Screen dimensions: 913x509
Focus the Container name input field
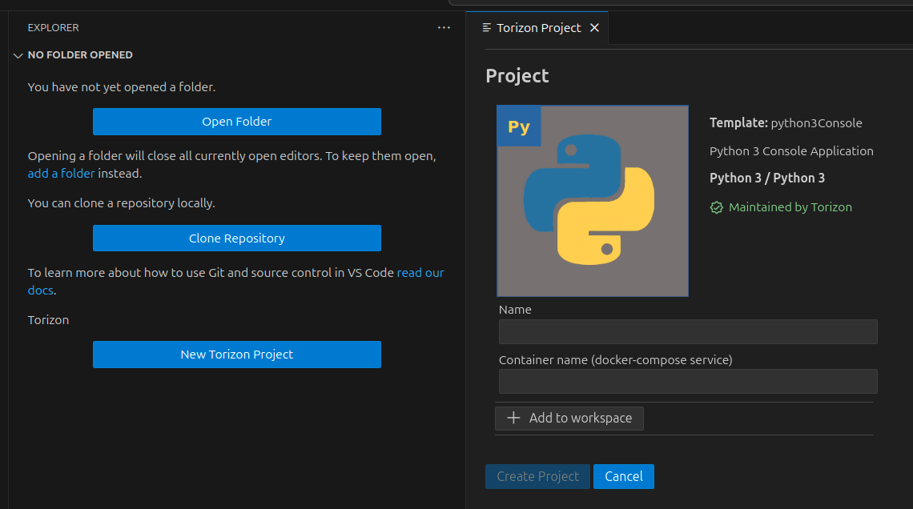(x=687, y=381)
